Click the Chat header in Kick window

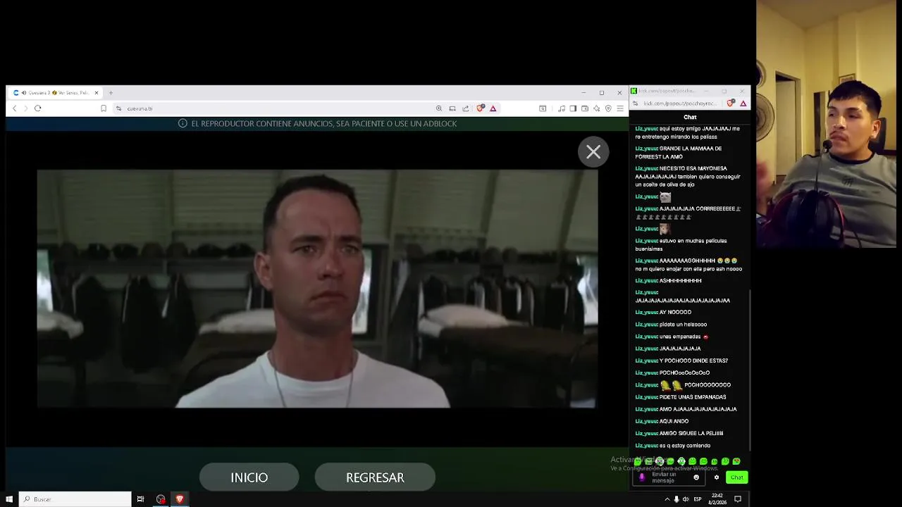point(690,117)
